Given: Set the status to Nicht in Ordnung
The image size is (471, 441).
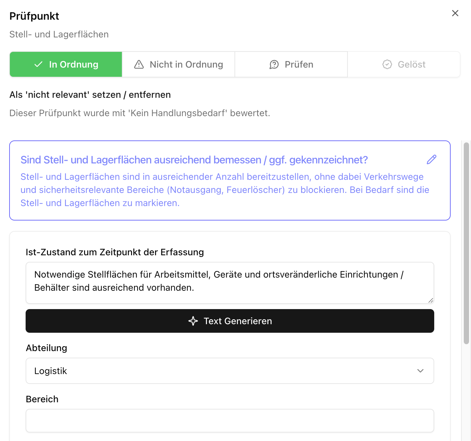Looking at the screenshot, I should tap(178, 64).
